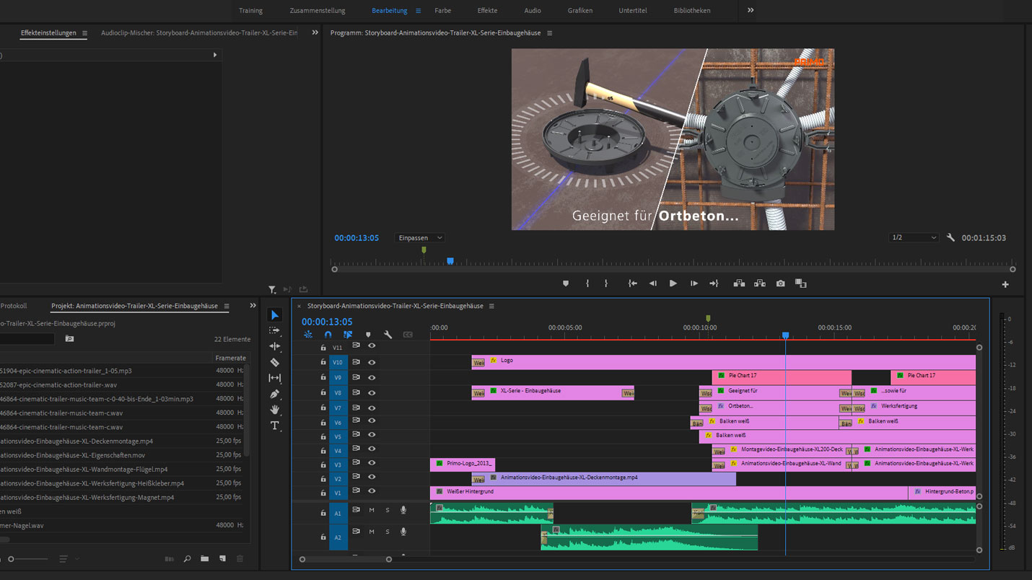
Task: Lock track V9
Action: [x=323, y=377]
